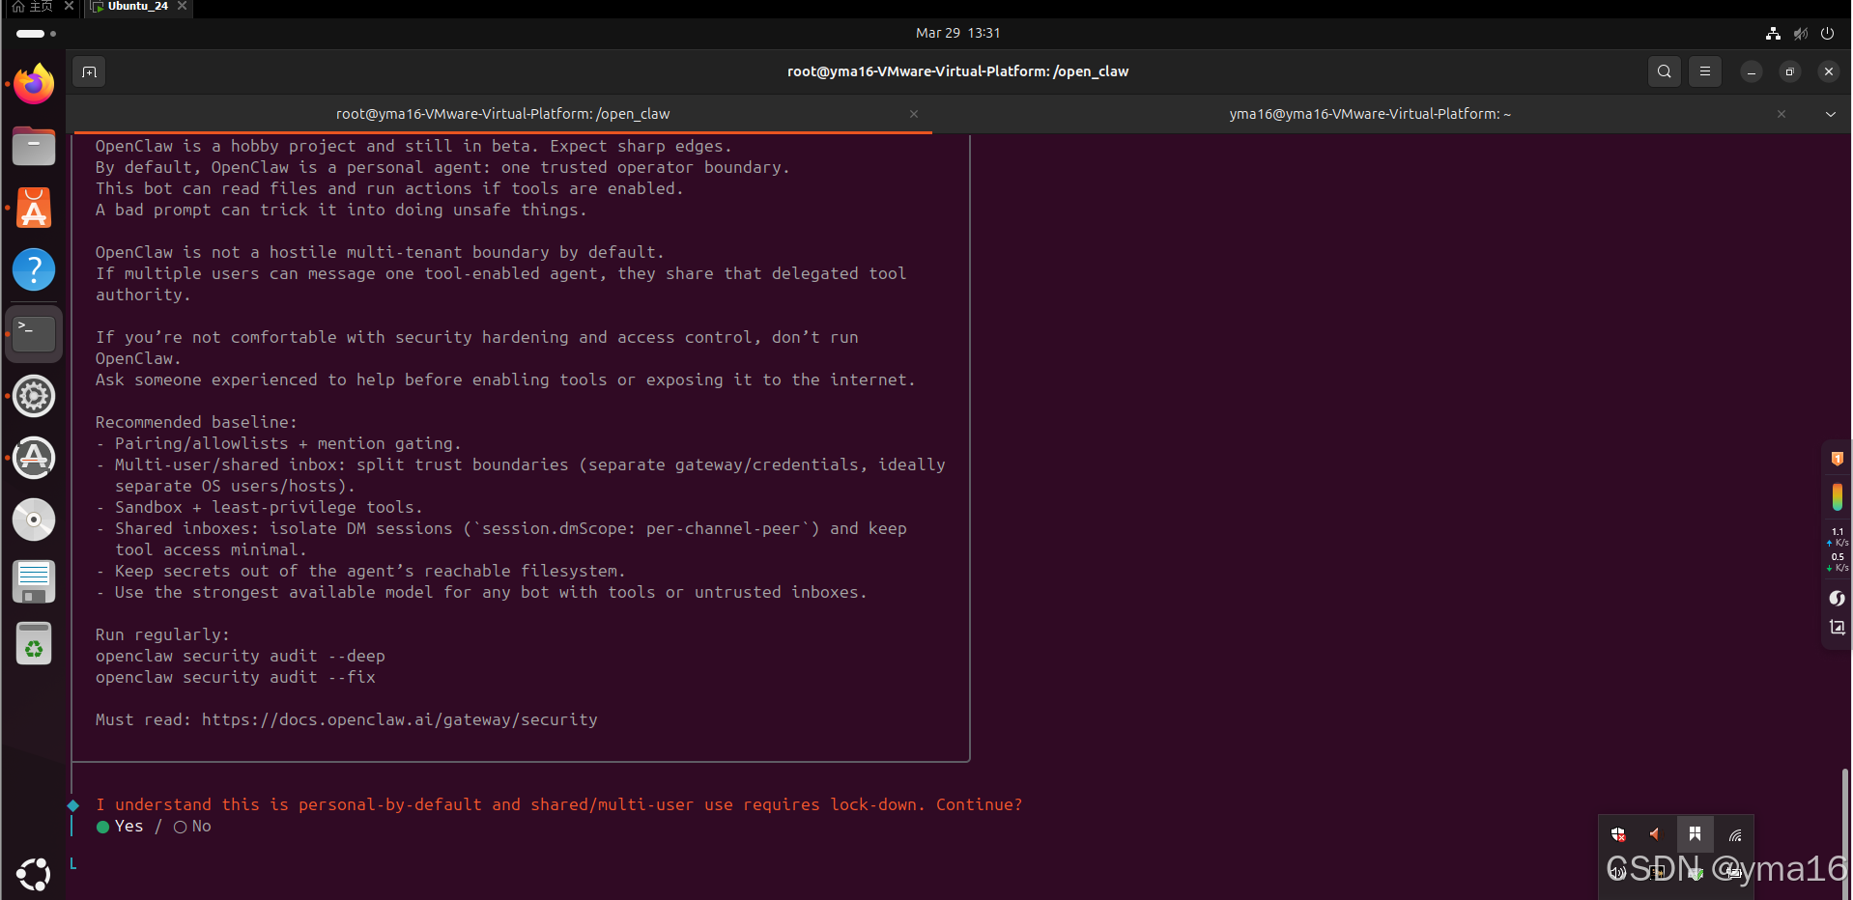Click the terminal window title text
Screen dimensions: 1853x900
[957, 71]
